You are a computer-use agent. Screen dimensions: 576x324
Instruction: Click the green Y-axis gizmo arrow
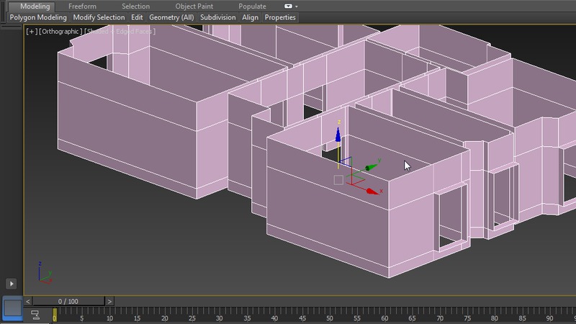[x=370, y=167]
